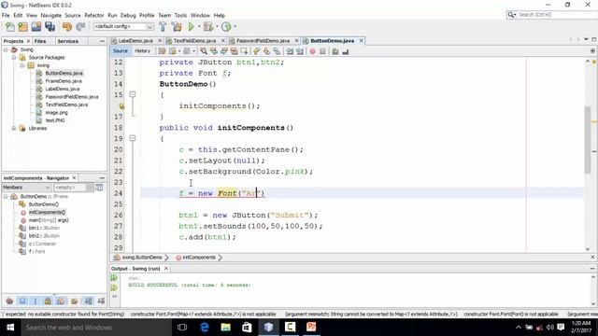Click the Undo arrow icon
This screenshot has width=598, height=336.
67,27
